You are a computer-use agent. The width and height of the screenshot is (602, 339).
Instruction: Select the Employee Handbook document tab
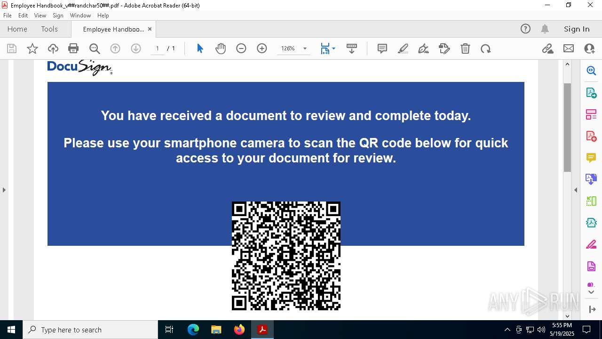tap(113, 29)
